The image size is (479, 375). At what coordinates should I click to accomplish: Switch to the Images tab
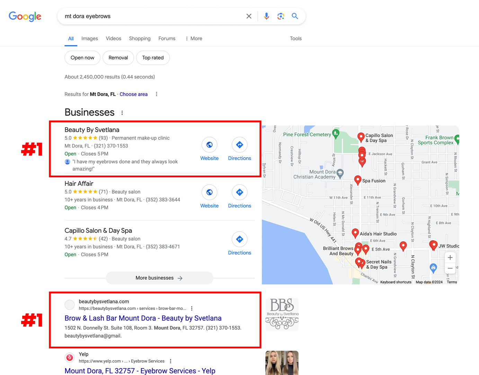[x=90, y=38]
